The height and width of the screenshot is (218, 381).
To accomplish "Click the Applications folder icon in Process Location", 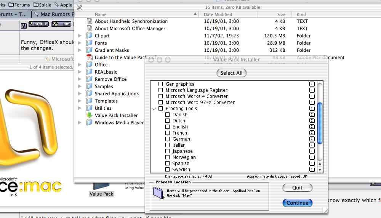I will 158,193.
